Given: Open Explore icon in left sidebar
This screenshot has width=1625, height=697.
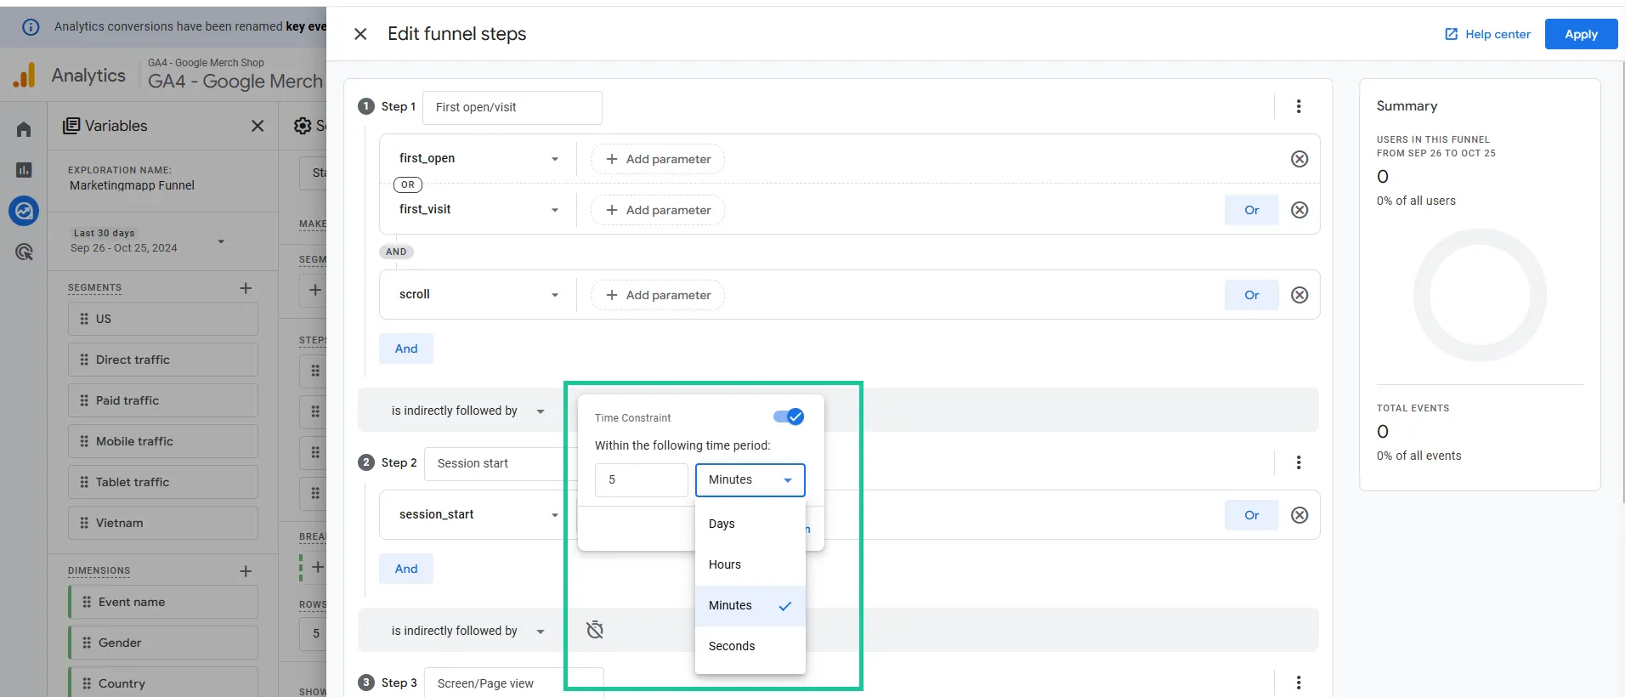Looking at the screenshot, I should click(x=24, y=211).
